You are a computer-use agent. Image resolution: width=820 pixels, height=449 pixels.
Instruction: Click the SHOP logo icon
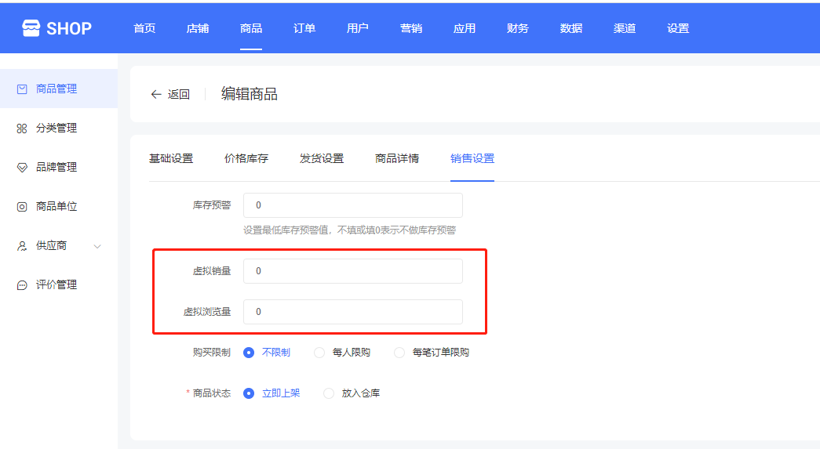point(31,28)
